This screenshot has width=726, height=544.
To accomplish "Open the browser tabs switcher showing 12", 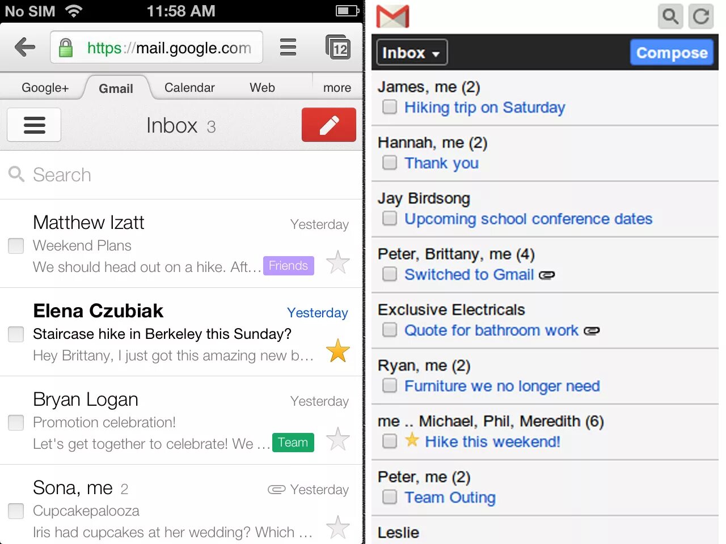I will tap(338, 47).
